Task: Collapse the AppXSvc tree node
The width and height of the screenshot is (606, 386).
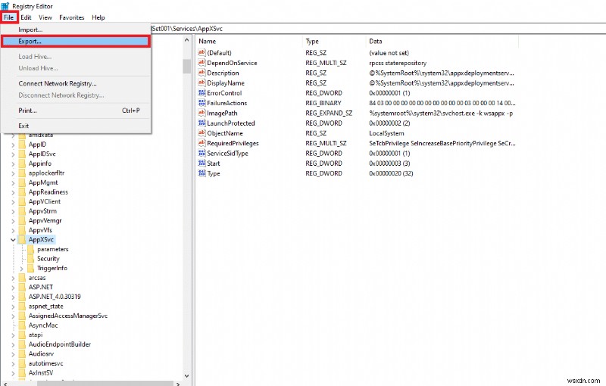Action: pos(13,240)
